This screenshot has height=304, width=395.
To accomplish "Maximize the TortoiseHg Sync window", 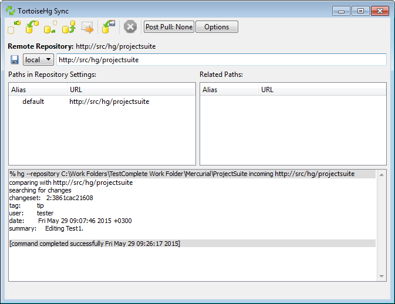I will pos(360,11).
